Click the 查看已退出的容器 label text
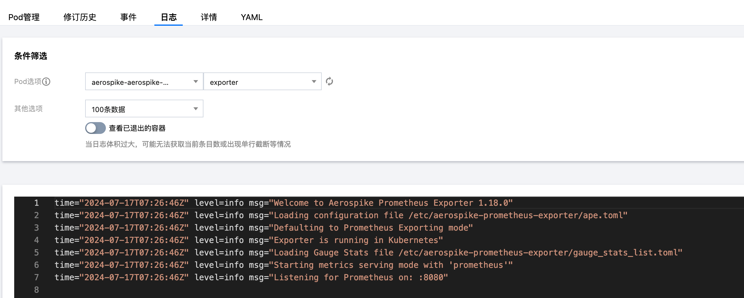This screenshot has width=744, height=298. point(137,128)
